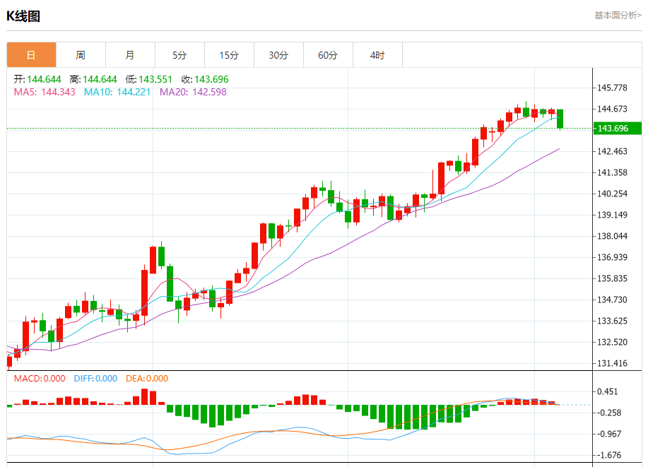Open the 基本面分析> link
This screenshot has width=648, height=467.
pos(618,16)
